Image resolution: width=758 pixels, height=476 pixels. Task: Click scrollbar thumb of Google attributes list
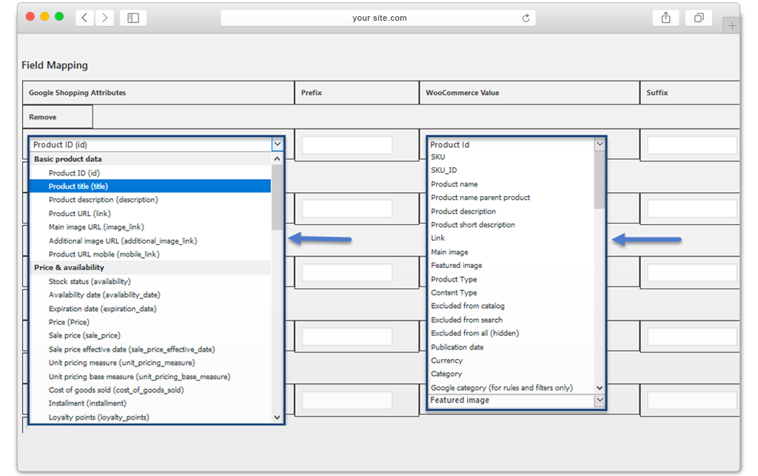click(x=277, y=198)
